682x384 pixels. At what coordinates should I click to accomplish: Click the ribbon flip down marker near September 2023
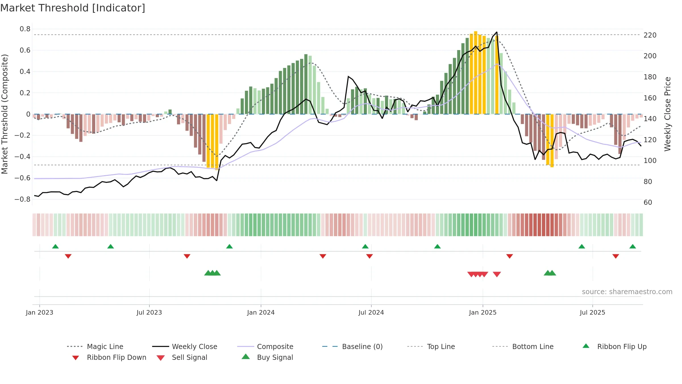(x=187, y=256)
